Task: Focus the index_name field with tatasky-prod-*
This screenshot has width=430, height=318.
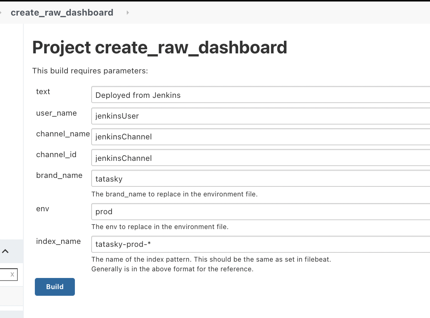Action: tap(259, 244)
